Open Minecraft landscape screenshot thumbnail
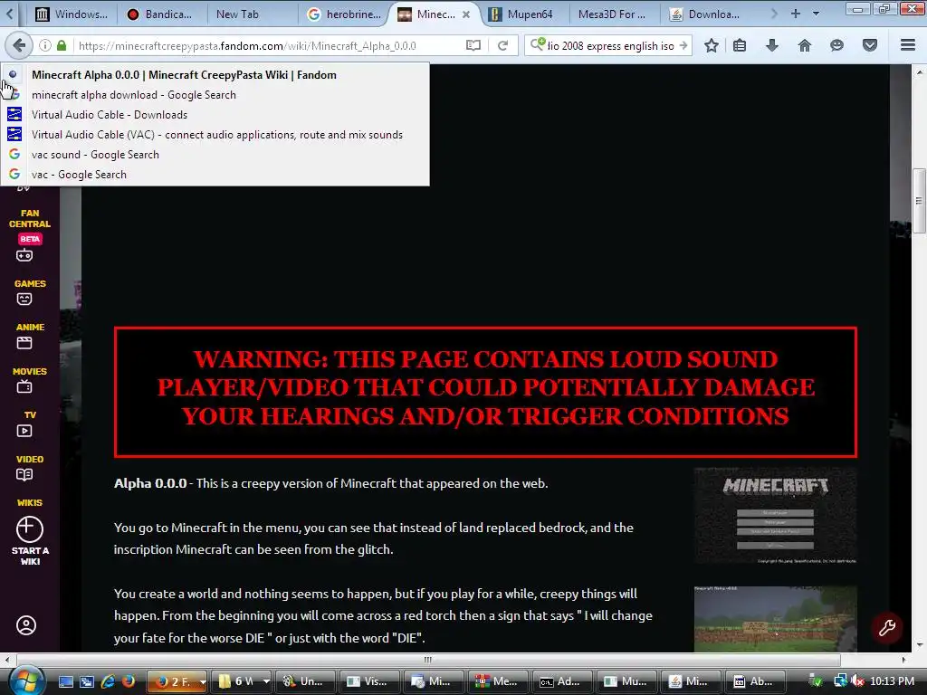 pyautogui.click(x=775, y=619)
